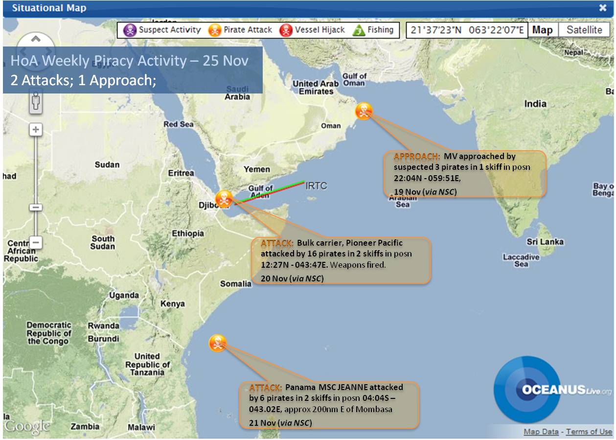Image resolution: width=616 pixels, height=440 pixels.
Task: Click the Laccadive Sea label
Action: [521, 260]
